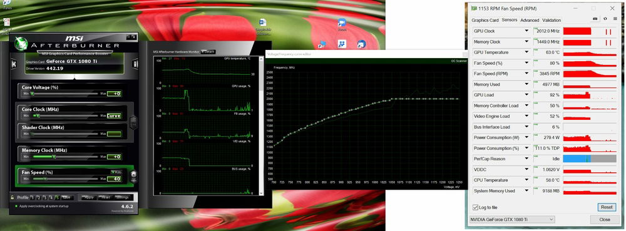Open the NVIDIA GeForce GTX 1080 Ti selector
The image size is (626, 231).
[x=513, y=220]
